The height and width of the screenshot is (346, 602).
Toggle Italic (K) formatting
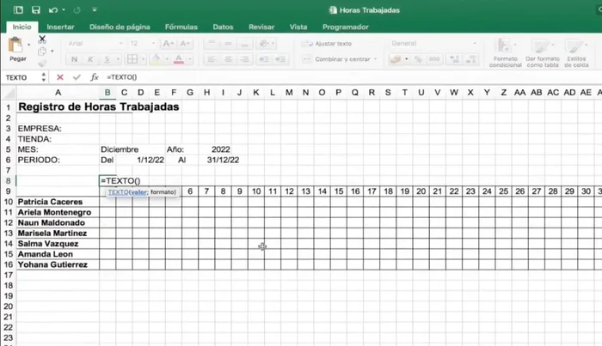(x=90, y=59)
